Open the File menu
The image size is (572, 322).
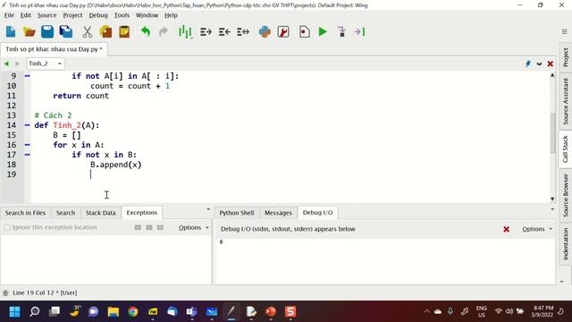tap(9, 15)
